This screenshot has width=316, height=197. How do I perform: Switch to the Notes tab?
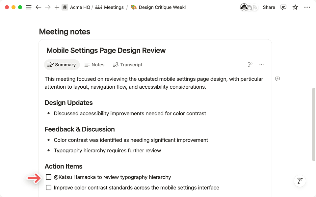tap(94, 65)
